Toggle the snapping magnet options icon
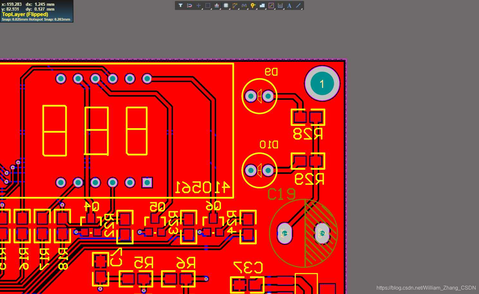 tap(190, 5)
